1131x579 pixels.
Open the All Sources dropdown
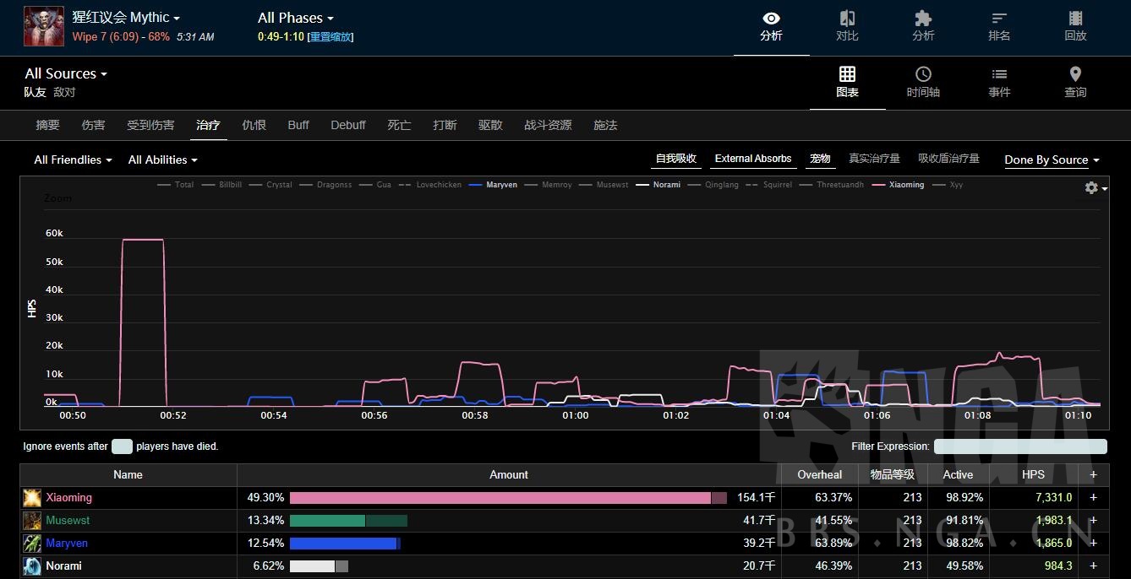pos(66,73)
